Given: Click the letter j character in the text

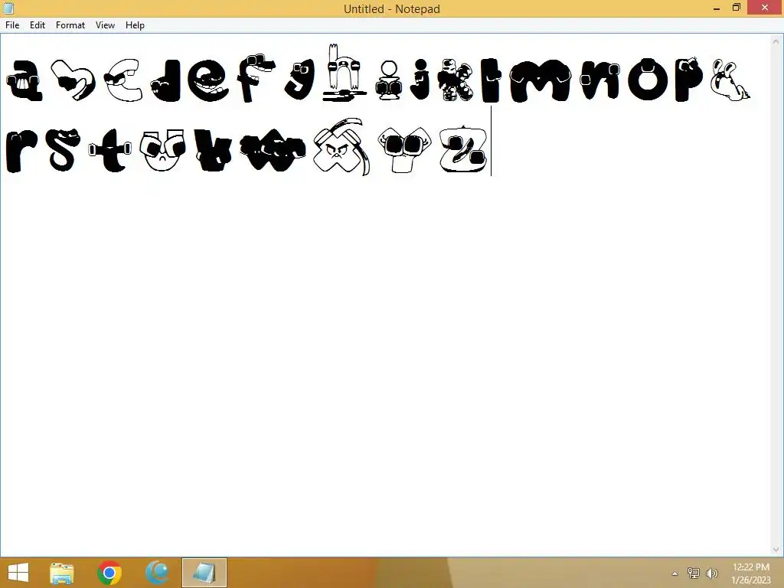Looking at the screenshot, I should [420, 80].
